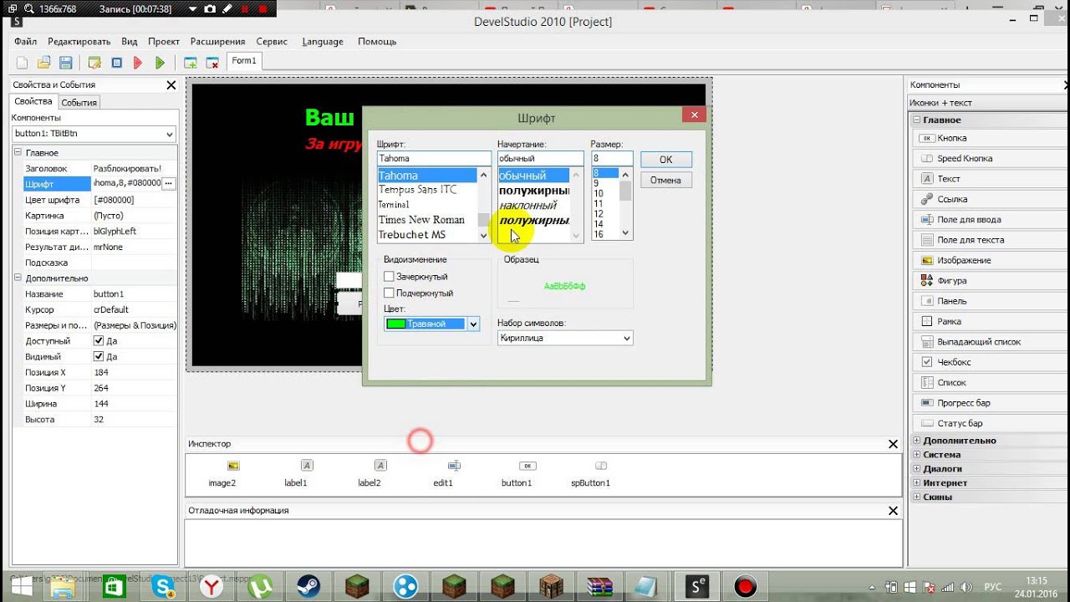Image resolution: width=1070 pixels, height=602 pixels.
Task: Select button1 in the Inspector panel
Action: pyautogui.click(x=517, y=473)
